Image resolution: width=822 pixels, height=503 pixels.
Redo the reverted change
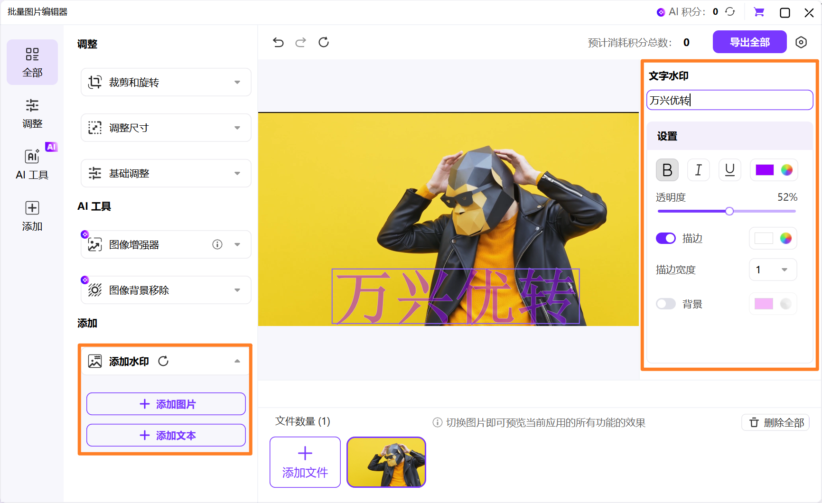301,42
